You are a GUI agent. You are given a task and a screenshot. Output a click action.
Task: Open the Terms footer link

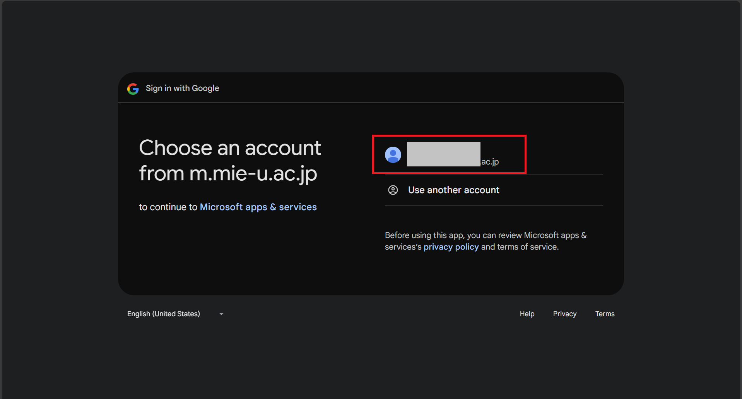(x=605, y=314)
